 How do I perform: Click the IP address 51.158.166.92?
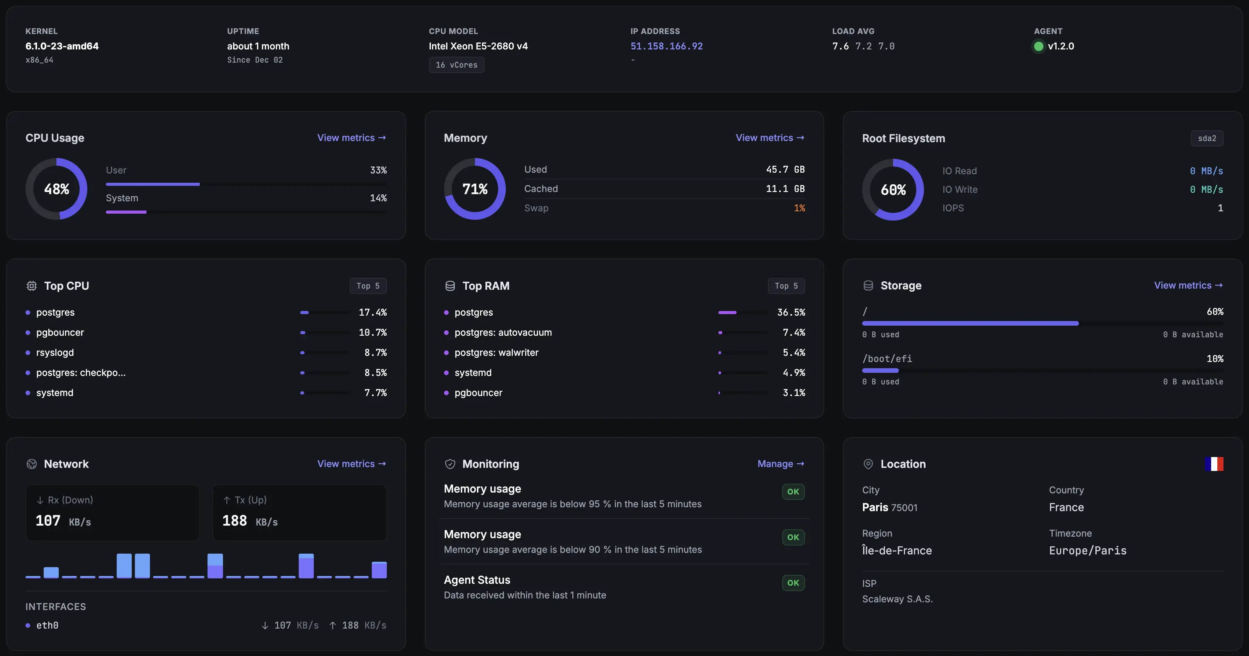[x=666, y=46]
